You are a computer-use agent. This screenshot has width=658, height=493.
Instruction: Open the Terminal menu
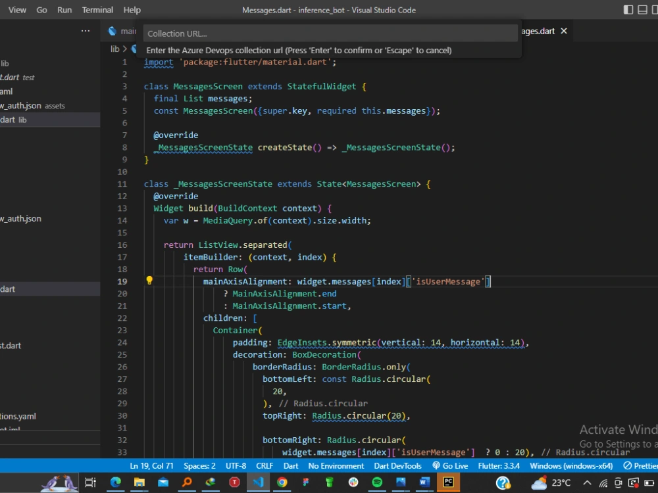[97, 10]
